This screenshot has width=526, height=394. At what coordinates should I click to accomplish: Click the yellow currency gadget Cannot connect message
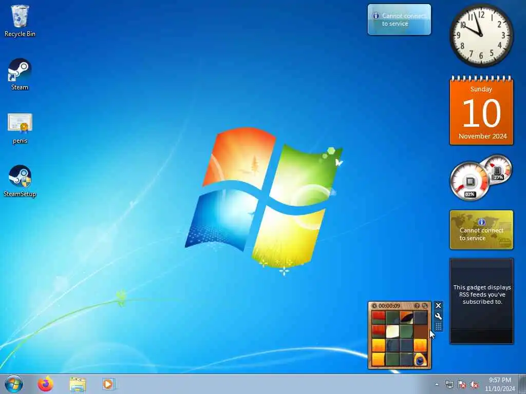tap(481, 234)
